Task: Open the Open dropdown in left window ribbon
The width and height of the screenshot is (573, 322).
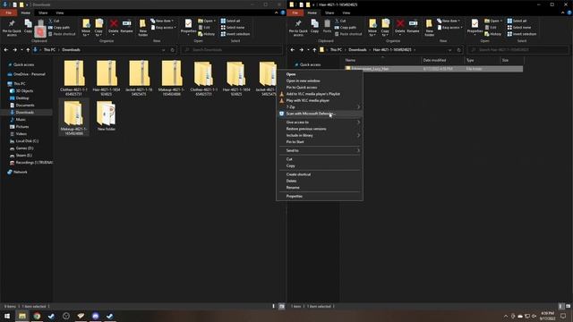Action: coord(207,21)
